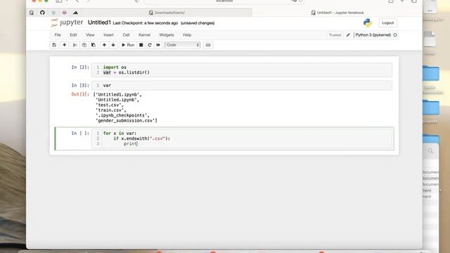450x253 pixels.
Task: Move selected cell up arrow
Action: [104, 45]
